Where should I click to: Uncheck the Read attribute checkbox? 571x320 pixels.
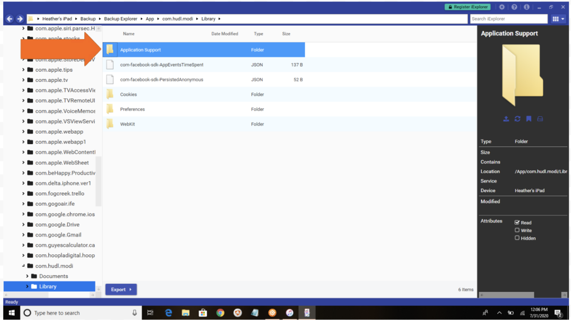[x=517, y=223]
